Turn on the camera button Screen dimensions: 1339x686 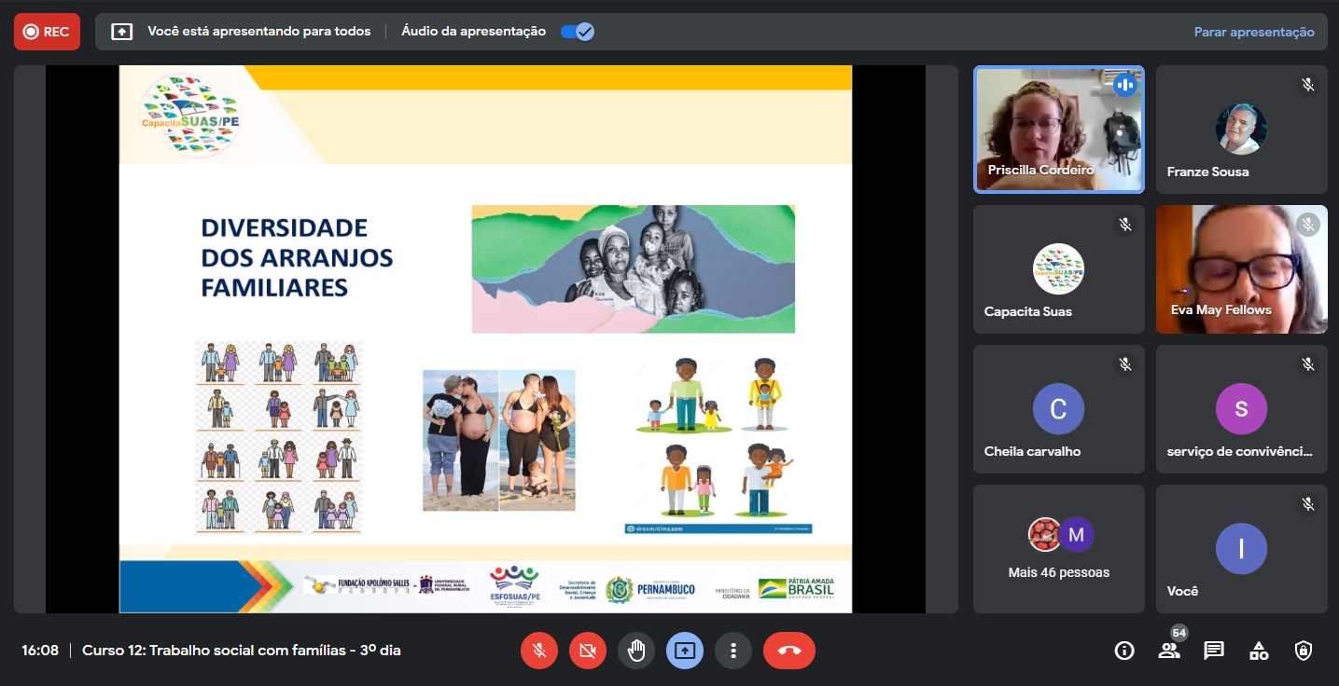tap(588, 651)
